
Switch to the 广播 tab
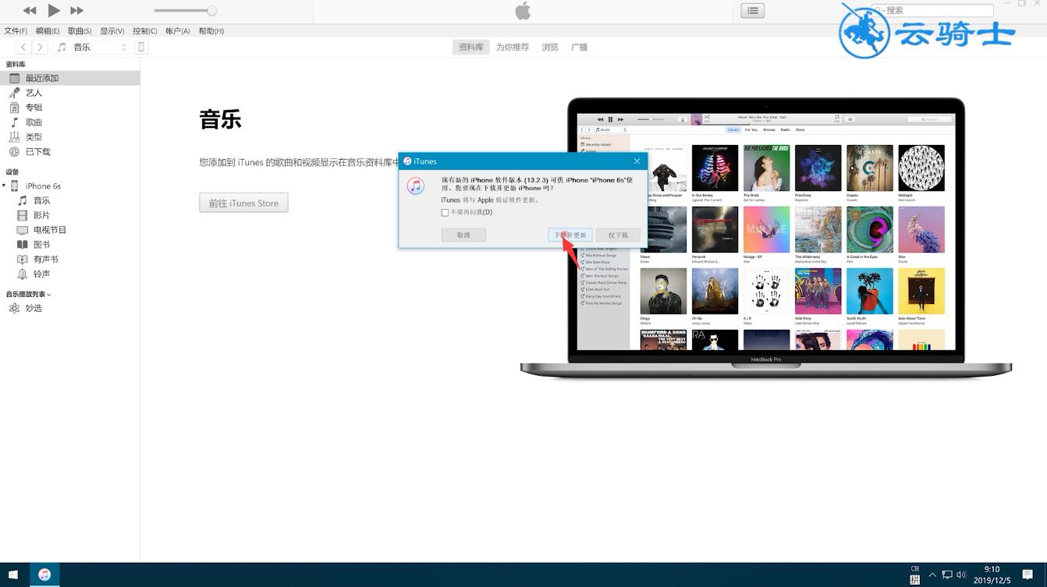(579, 48)
